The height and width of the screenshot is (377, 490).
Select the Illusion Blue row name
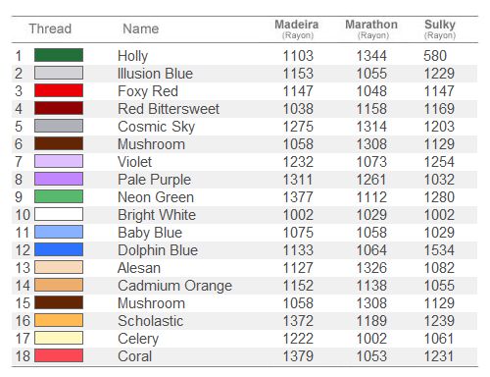point(155,74)
